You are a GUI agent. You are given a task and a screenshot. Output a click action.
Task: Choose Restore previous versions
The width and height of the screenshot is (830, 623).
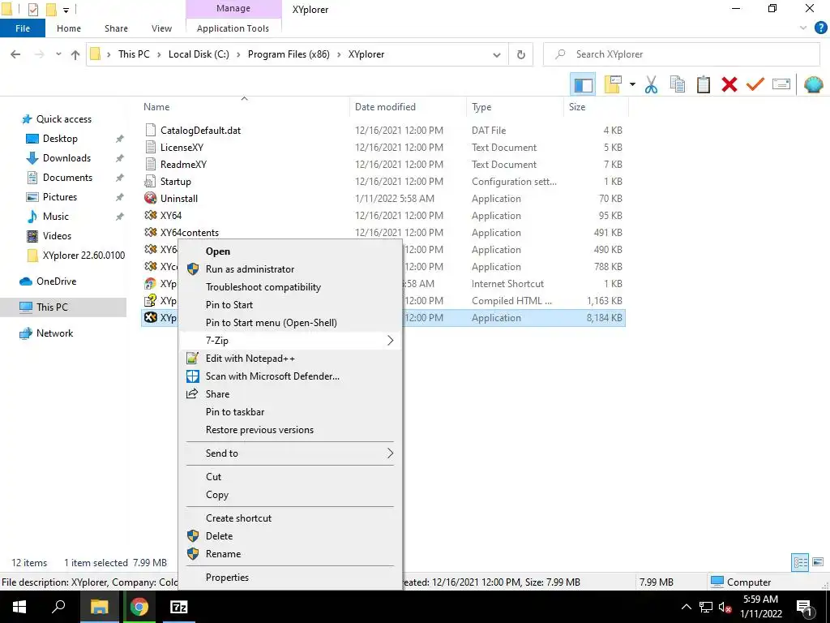point(290,430)
